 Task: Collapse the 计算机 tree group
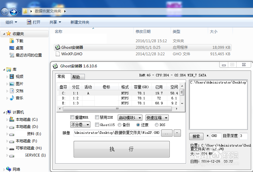coord(4,112)
